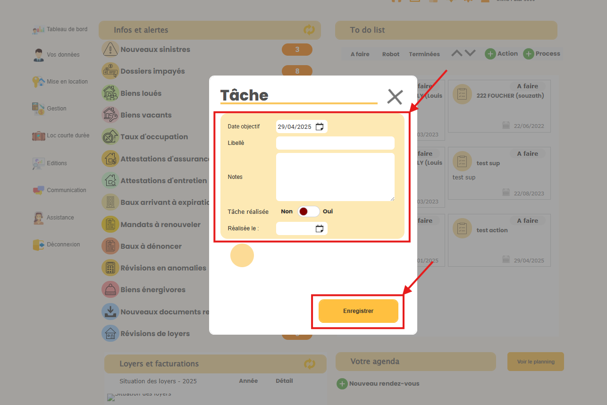This screenshot has width=607, height=405.
Task: Click the Biens énergivores icon
Action: tap(110, 290)
